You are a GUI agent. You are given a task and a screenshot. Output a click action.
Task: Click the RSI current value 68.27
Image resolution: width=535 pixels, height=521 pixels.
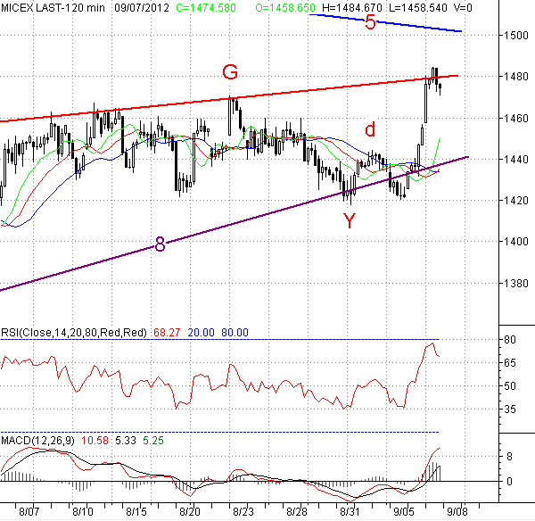pyautogui.click(x=167, y=332)
